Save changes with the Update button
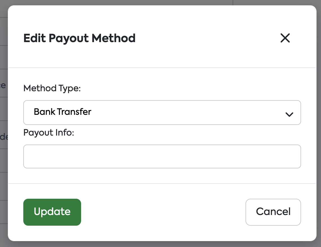Image resolution: width=321 pixels, height=247 pixels. (52, 212)
